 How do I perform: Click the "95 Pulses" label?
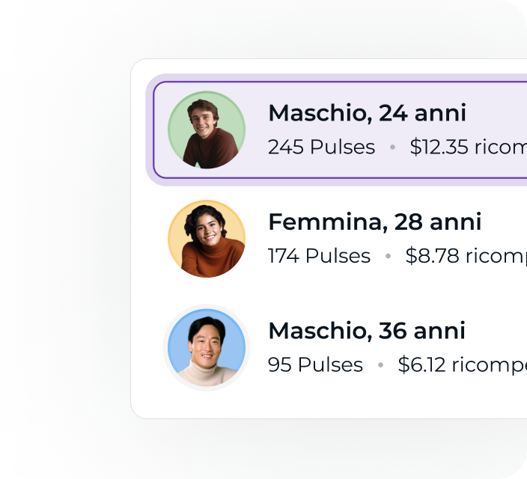click(x=315, y=364)
